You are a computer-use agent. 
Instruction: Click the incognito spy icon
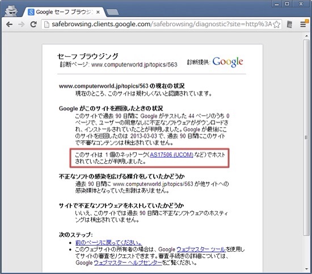point(11,11)
